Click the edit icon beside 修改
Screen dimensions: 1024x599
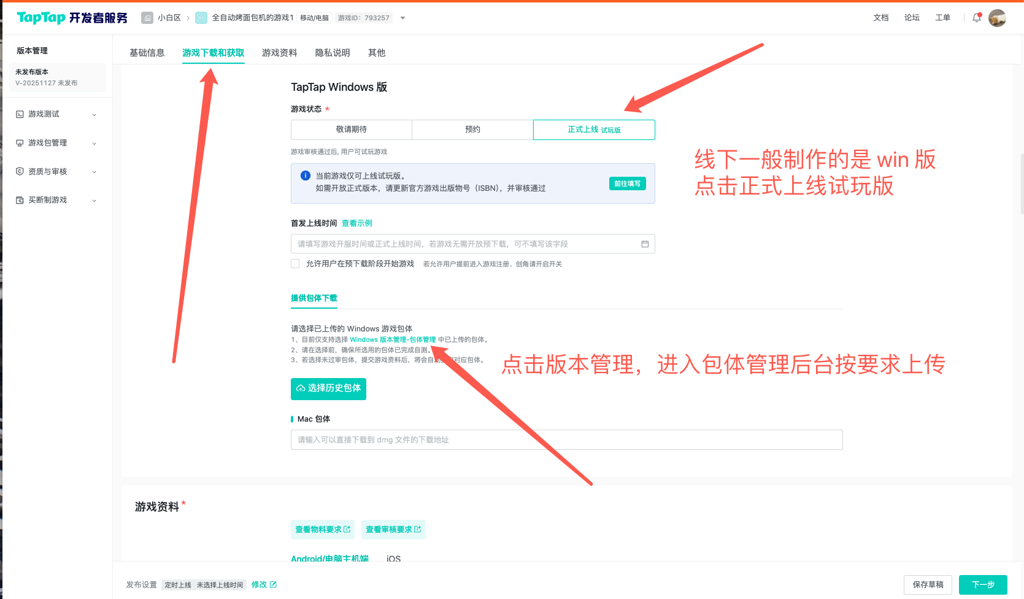point(273,584)
